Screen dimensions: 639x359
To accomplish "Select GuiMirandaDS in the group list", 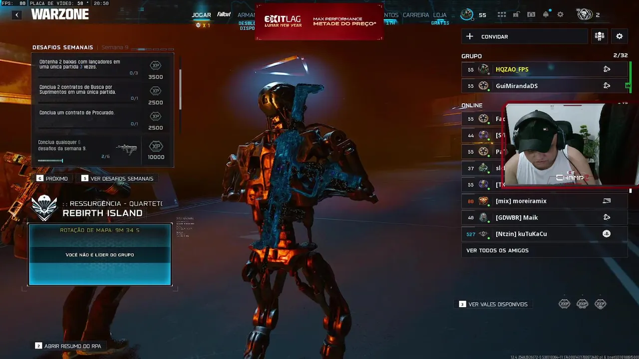I will tap(544, 86).
